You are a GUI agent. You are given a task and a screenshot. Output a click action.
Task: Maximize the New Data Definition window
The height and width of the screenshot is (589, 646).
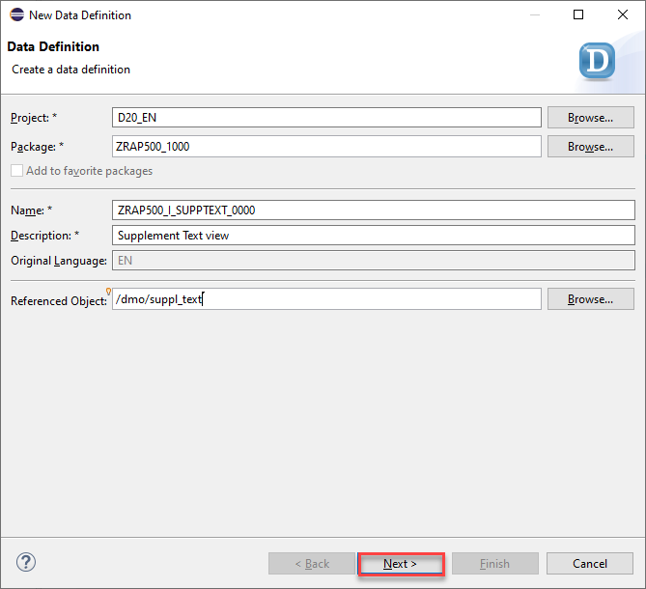coord(578,14)
